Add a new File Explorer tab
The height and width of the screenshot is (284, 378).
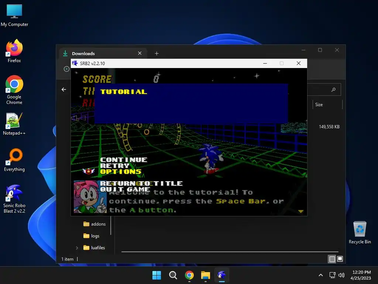coord(157,53)
